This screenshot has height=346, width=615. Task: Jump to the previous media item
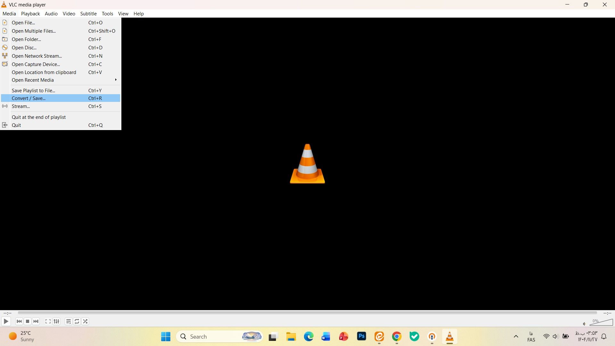(x=19, y=321)
